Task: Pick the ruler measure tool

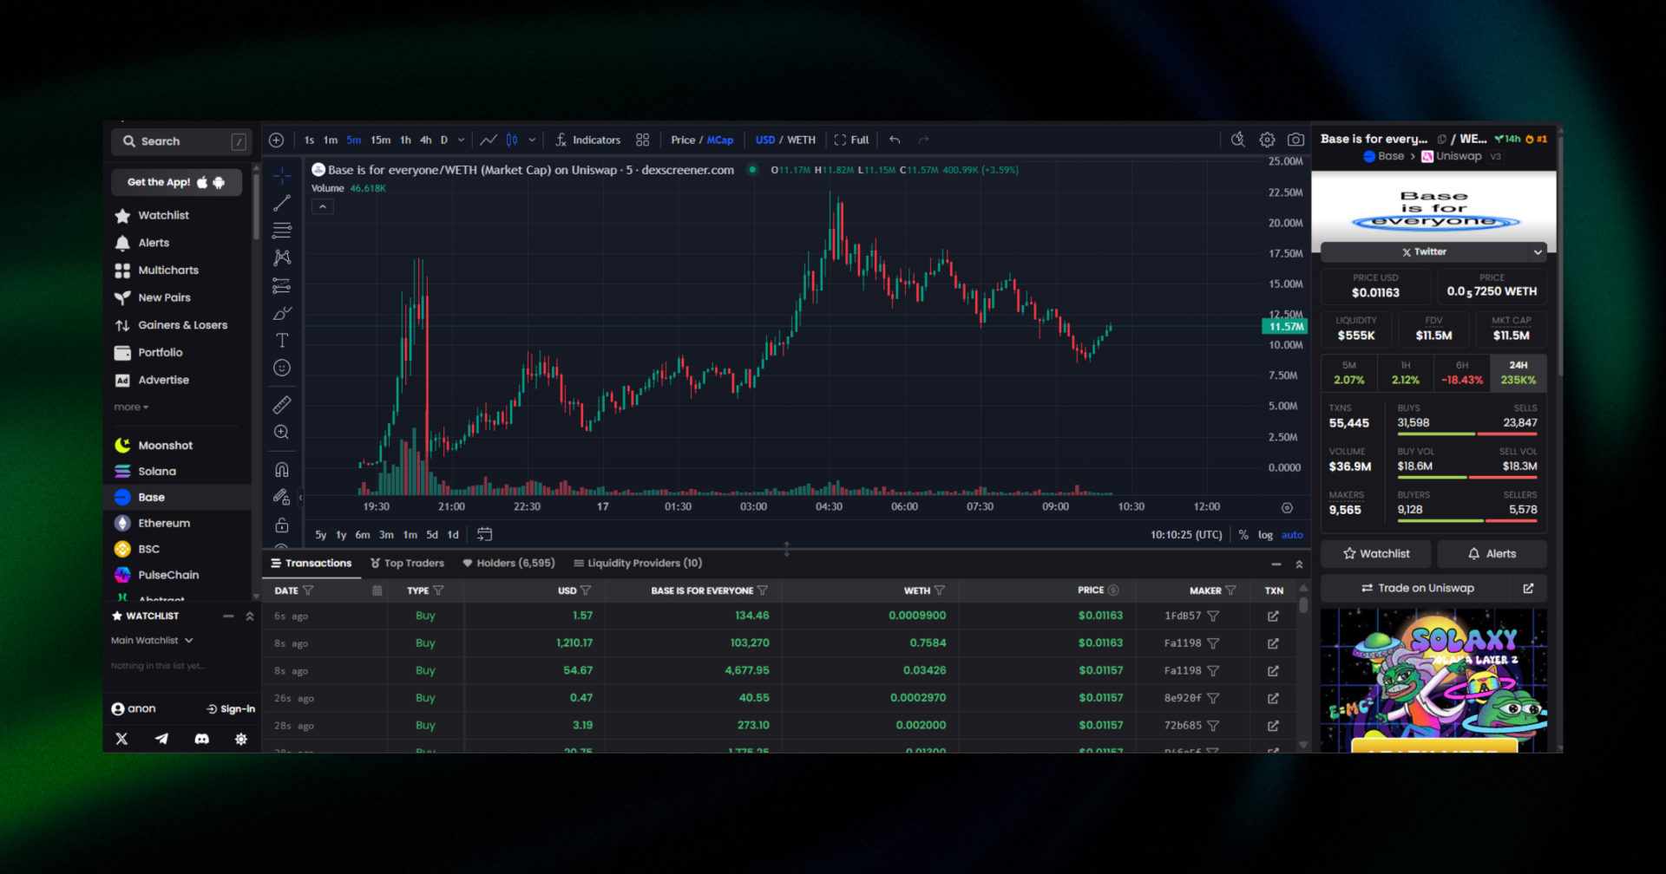Action: [282, 405]
